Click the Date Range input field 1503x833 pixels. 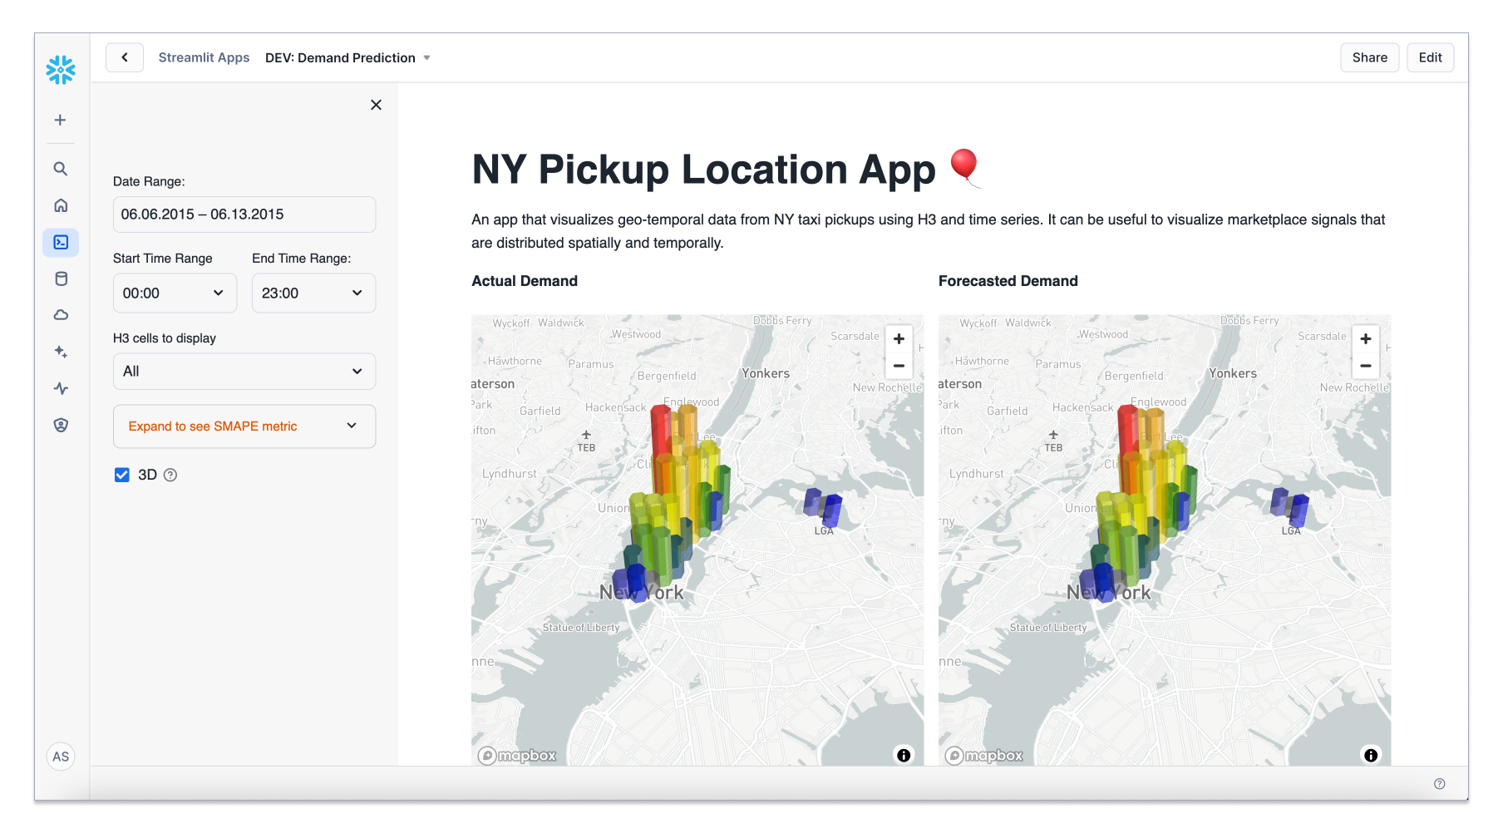[244, 214]
